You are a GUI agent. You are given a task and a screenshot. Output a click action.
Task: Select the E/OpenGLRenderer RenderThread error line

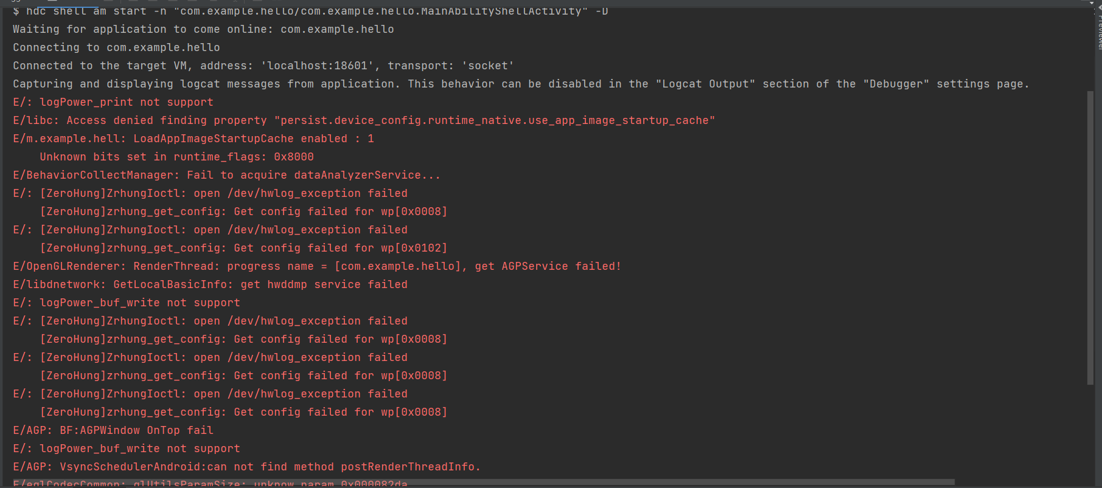point(316,266)
